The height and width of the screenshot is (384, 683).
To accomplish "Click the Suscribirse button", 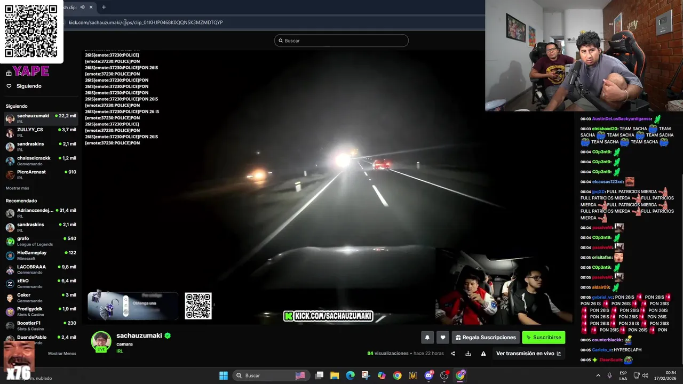I will click(543, 337).
